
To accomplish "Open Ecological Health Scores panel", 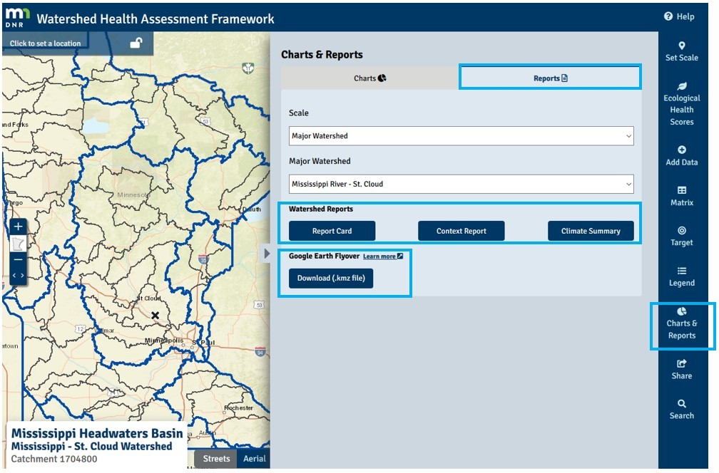I will pyautogui.click(x=681, y=104).
